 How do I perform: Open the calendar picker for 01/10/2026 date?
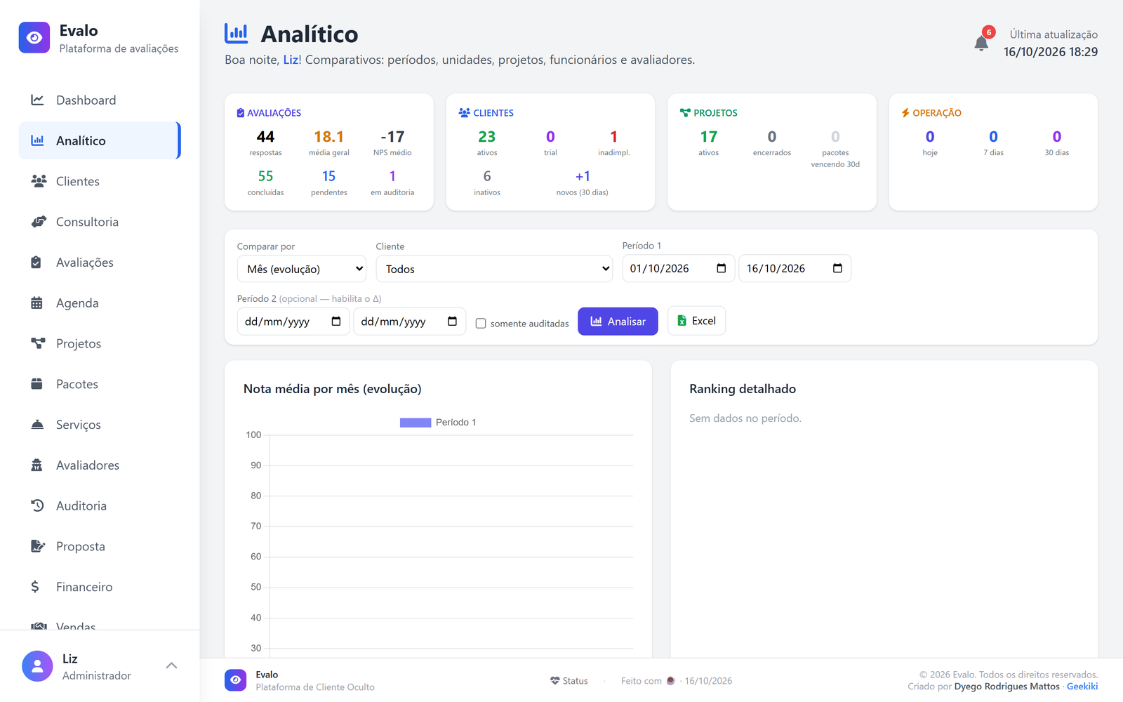721,268
